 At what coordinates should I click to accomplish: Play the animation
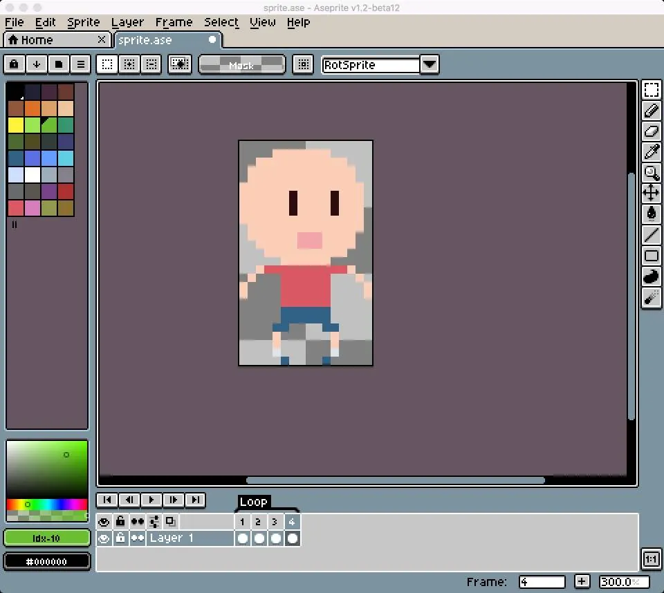151,500
